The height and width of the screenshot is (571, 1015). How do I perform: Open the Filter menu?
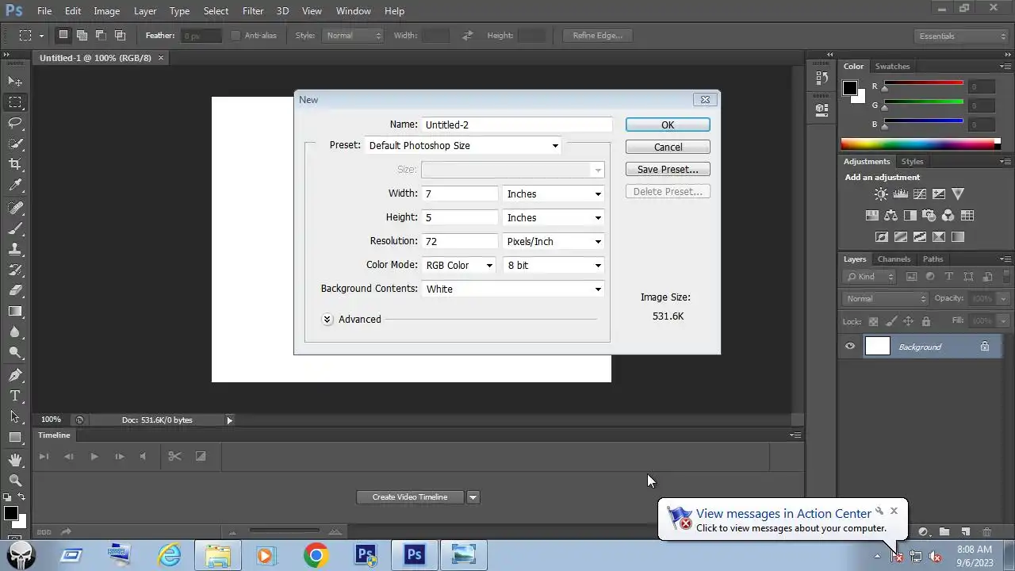[x=253, y=11]
